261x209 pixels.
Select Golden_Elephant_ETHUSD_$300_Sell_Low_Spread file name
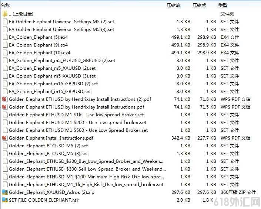87,169
